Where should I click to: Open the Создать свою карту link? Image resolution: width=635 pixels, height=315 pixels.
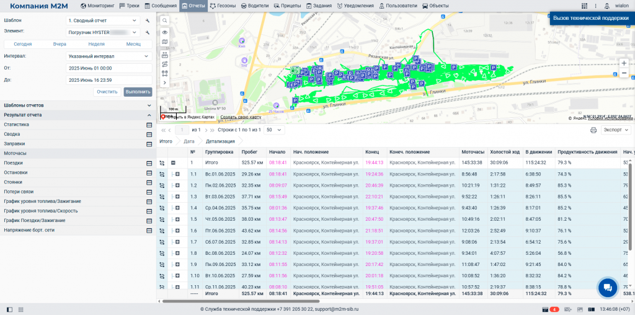click(241, 117)
